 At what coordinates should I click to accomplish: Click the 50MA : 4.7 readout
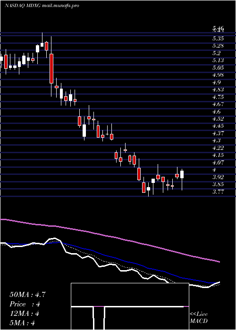[x=27, y=295]
